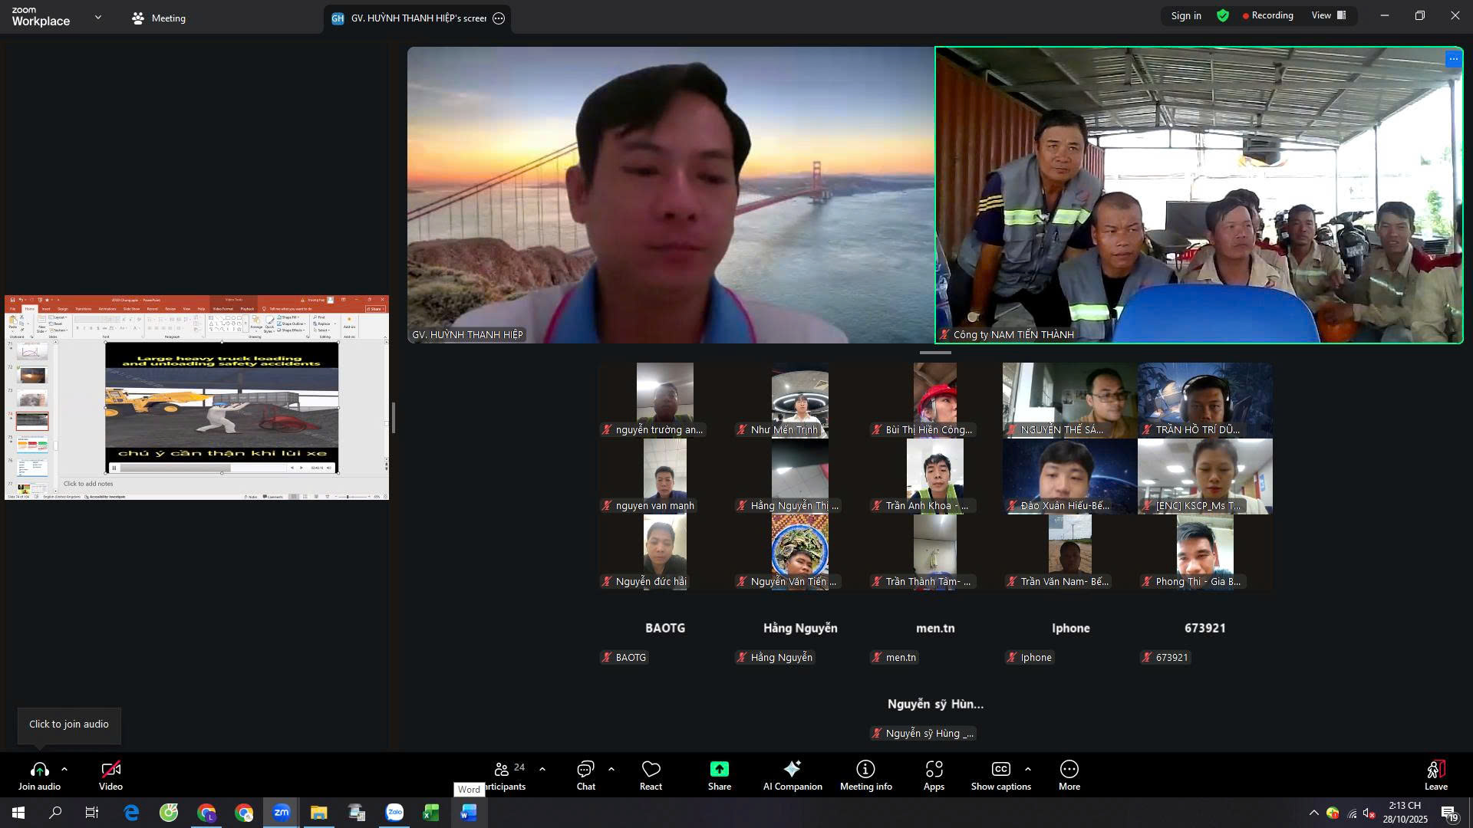Open Excel from the Windows taskbar
Viewport: 1473px width, 828px height.
click(431, 813)
